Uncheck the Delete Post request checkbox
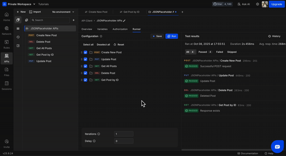 [85, 73]
